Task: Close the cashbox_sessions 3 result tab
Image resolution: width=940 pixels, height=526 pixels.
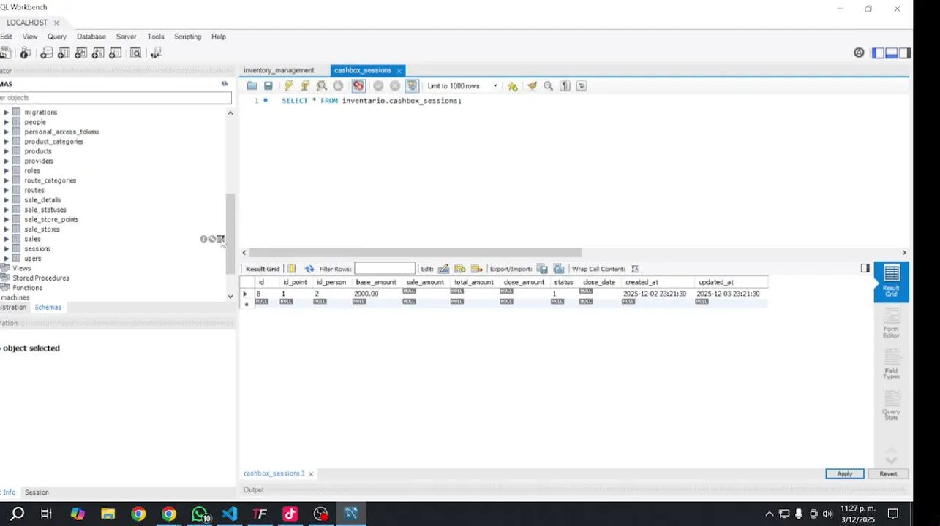Action: pyautogui.click(x=311, y=474)
